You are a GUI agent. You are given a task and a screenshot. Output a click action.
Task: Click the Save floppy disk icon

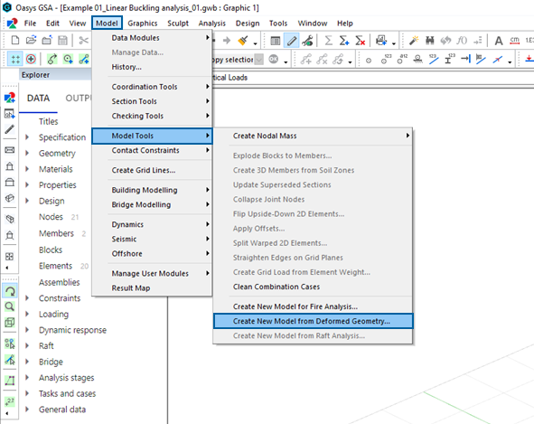point(62,40)
